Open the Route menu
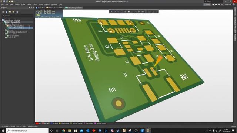This screenshot has height=133, width=237. [41, 4]
